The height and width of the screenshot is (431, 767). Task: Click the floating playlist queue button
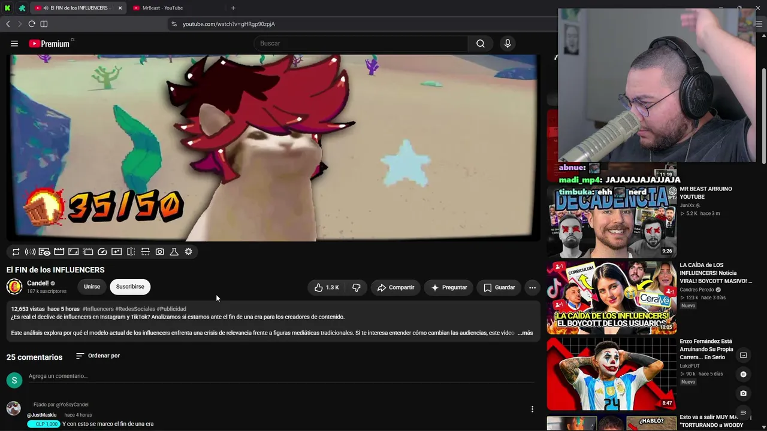click(743, 412)
